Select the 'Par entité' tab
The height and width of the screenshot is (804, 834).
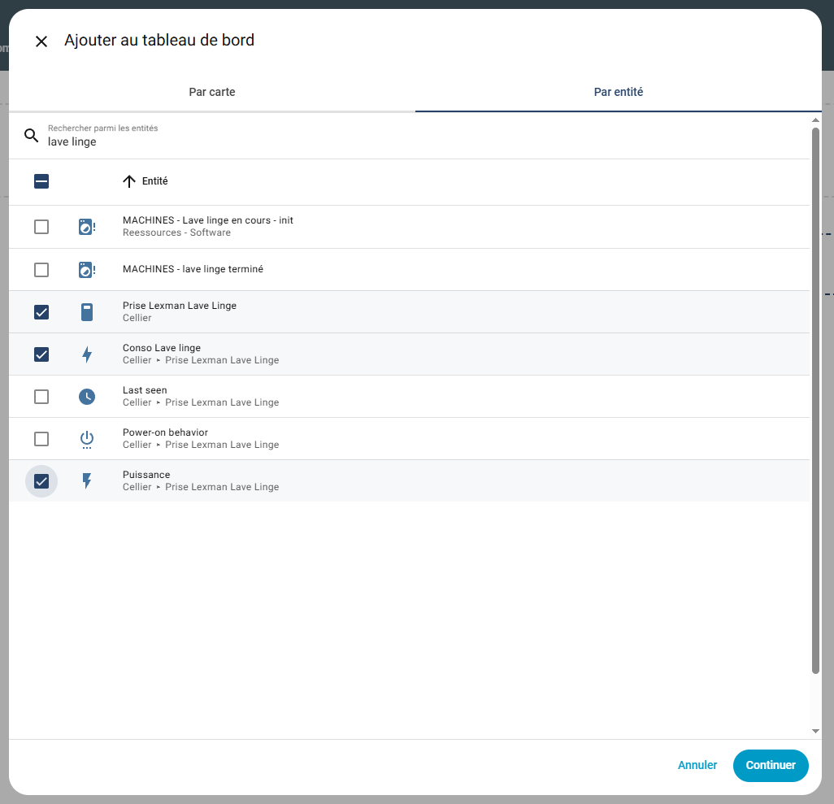[x=618, y=92]
